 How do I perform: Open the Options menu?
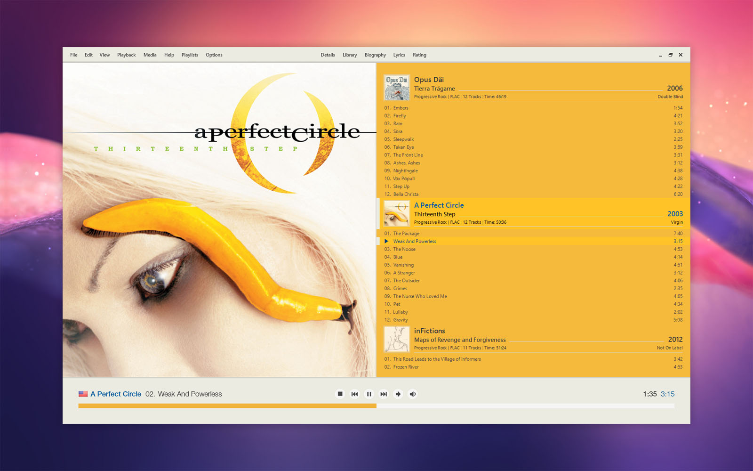[x=214, y=55]
